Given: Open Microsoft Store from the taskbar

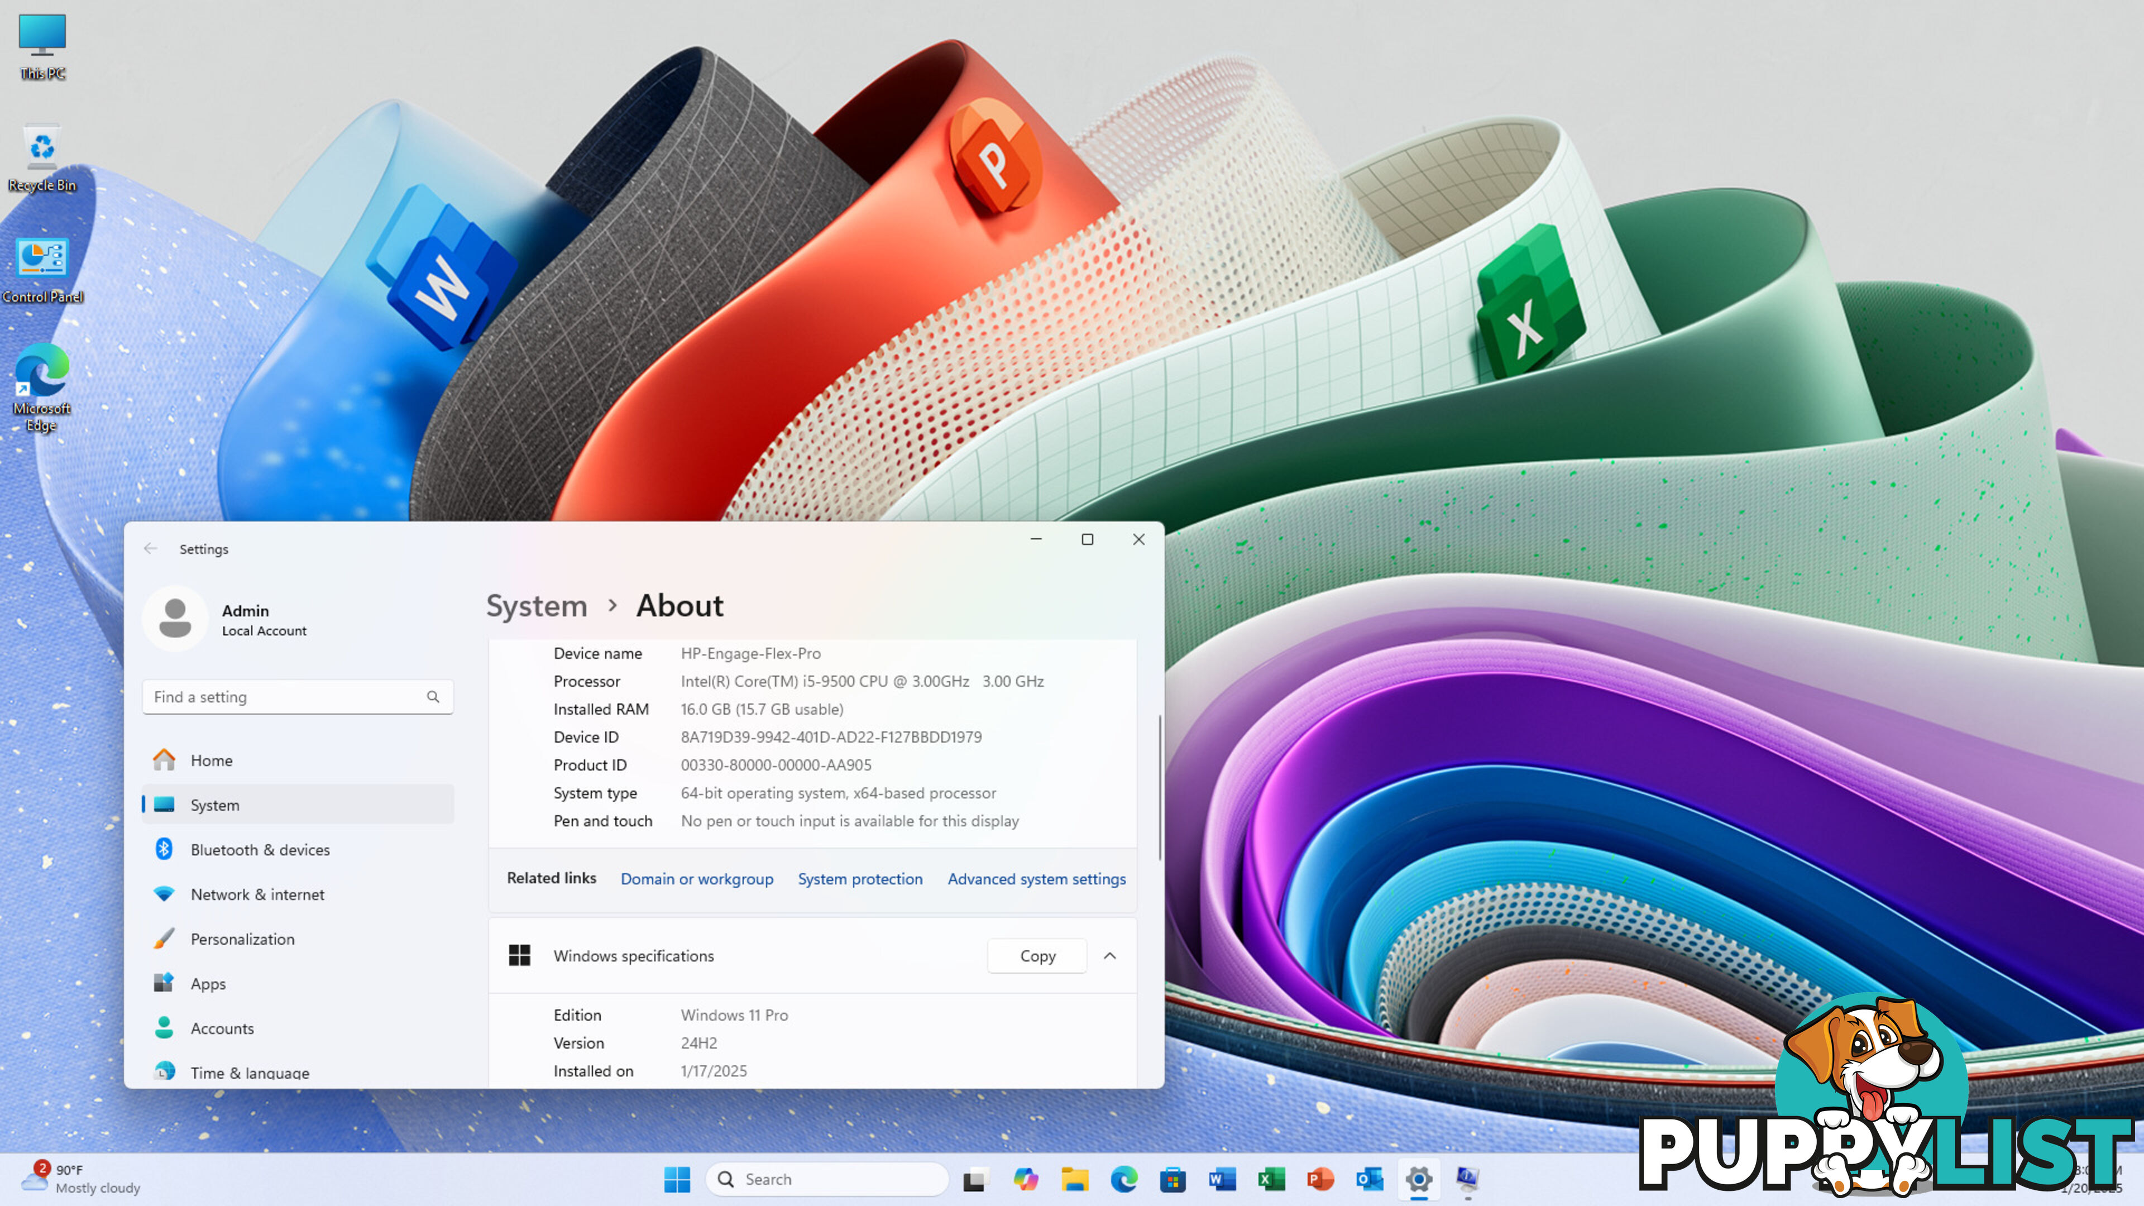Looking at the screenshot, I should click(1172, 1179).
